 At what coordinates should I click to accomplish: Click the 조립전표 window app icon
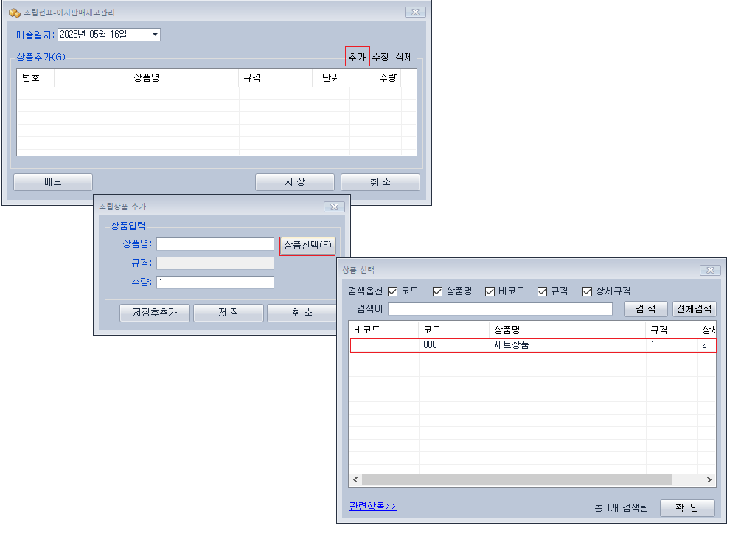(15, 13)
